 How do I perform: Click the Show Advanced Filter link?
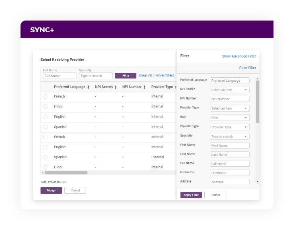(x=239, y=56)
